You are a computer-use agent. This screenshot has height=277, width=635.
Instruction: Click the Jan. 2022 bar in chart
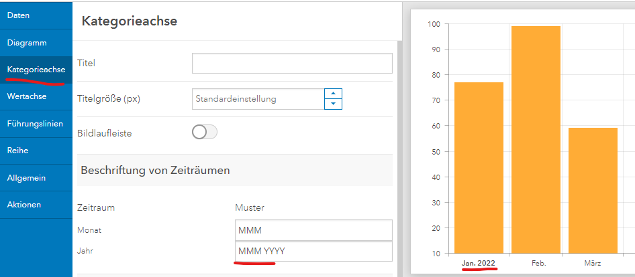coord(479,167)
